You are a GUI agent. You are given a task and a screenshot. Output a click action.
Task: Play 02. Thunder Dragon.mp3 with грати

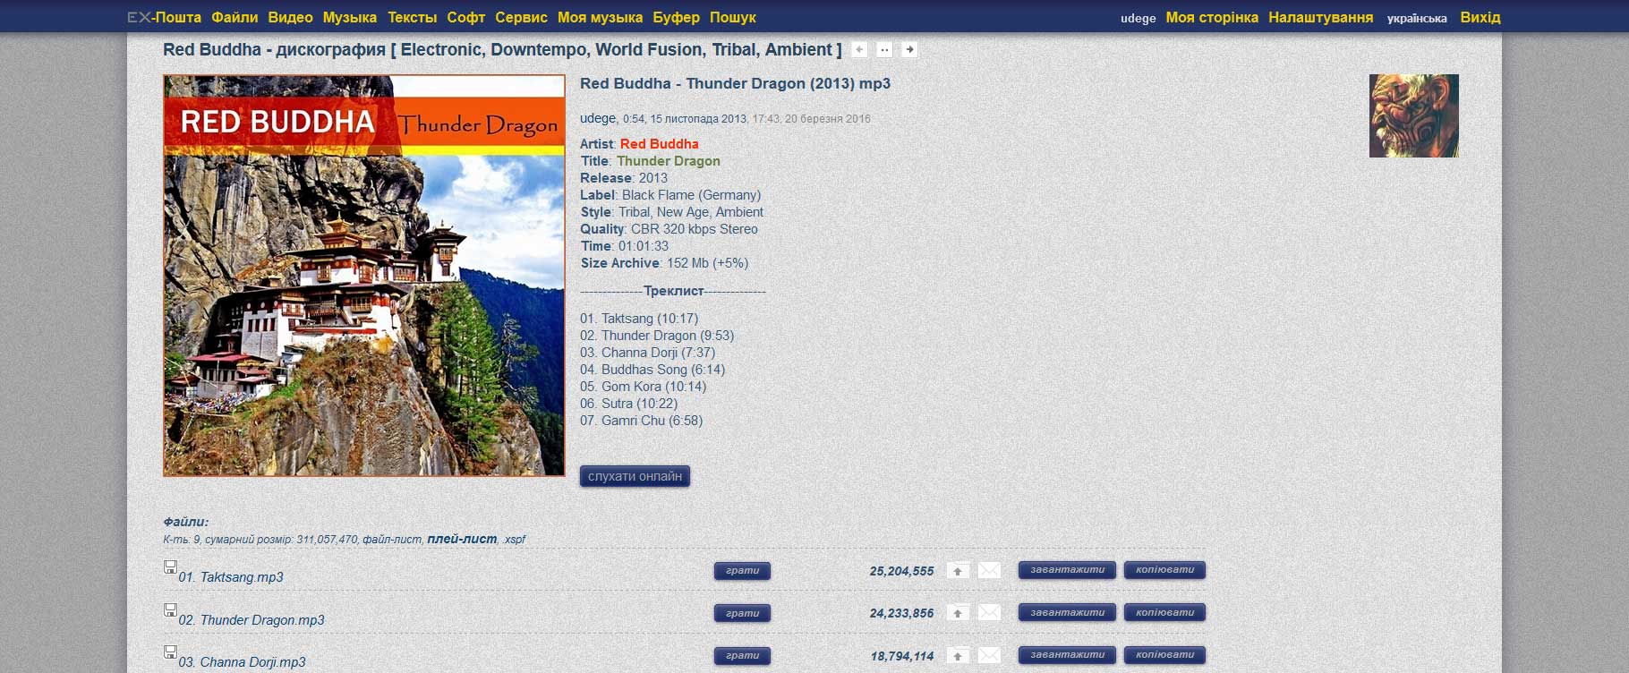(x=742, y=613)
